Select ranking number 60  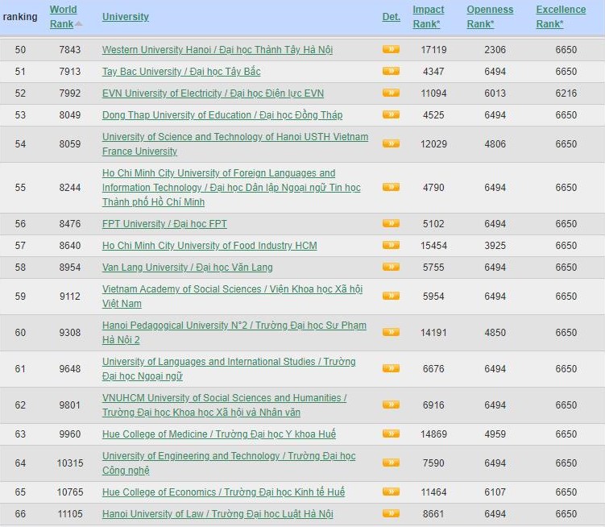20,333
